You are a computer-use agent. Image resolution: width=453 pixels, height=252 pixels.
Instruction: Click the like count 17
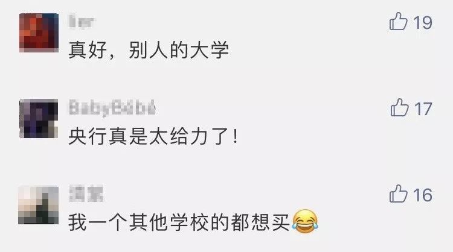click(x=423, y=109)
